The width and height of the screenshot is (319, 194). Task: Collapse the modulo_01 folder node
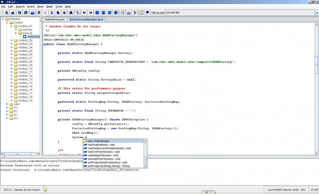pyautogui.click(x=11, y=26)
